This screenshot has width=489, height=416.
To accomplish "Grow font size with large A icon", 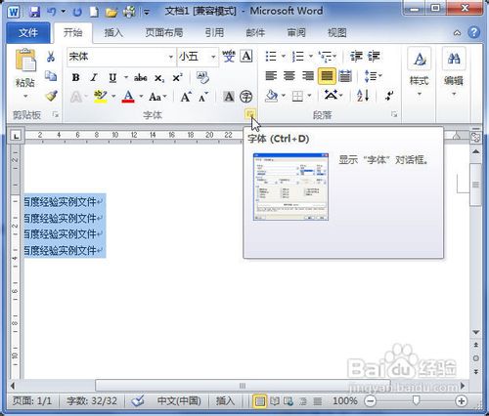I will pos(186,97).
